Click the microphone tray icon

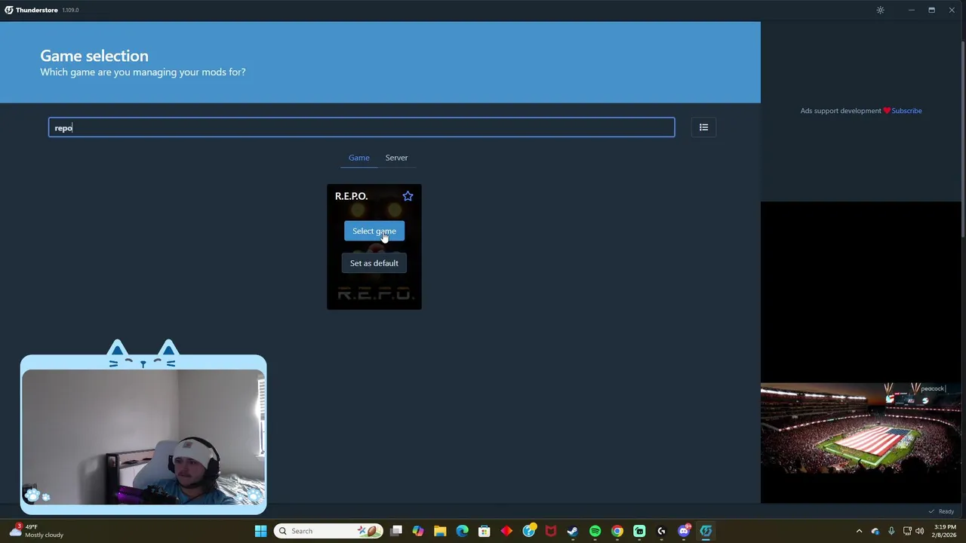pyautogui.click(x=891, y=531)
